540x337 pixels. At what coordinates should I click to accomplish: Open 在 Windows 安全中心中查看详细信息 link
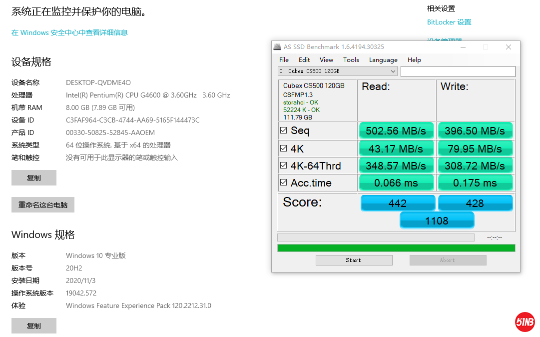(x=69, y=32)
